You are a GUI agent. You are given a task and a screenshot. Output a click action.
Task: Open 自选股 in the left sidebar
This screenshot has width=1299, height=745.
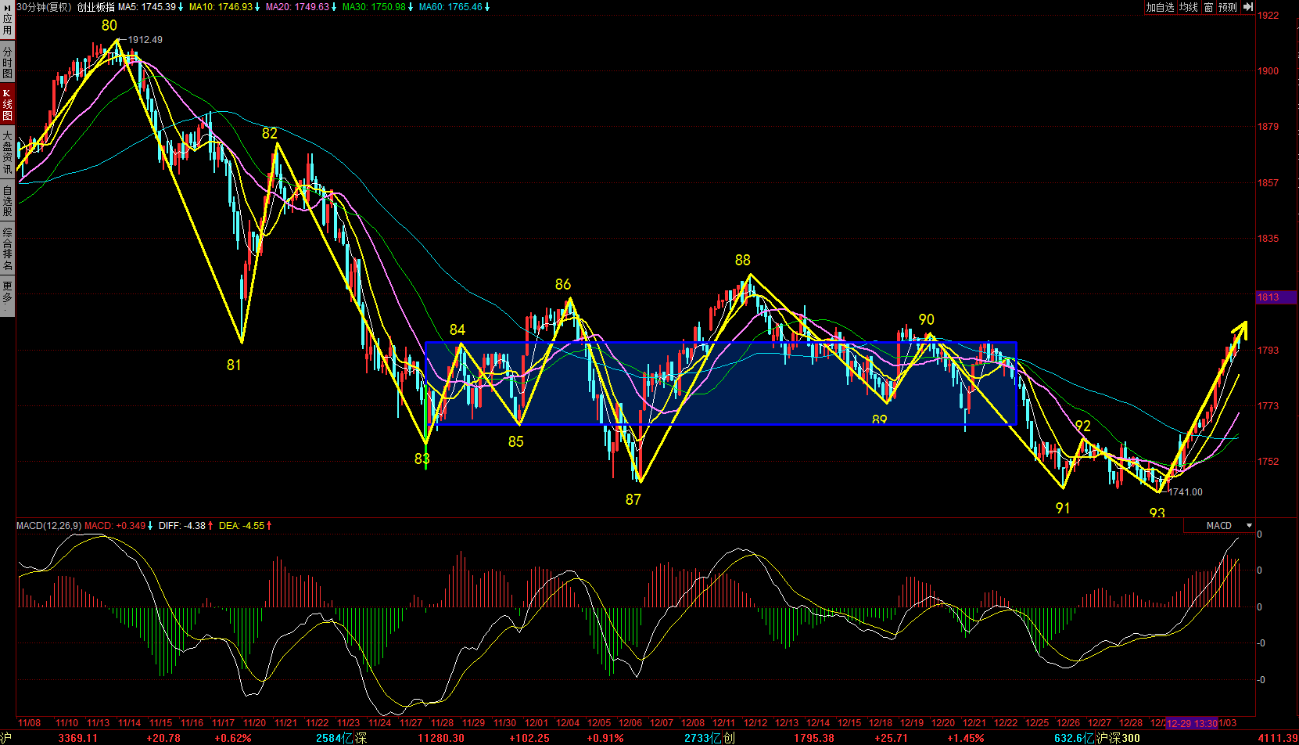pyautogui.click(x=7, y=201)
